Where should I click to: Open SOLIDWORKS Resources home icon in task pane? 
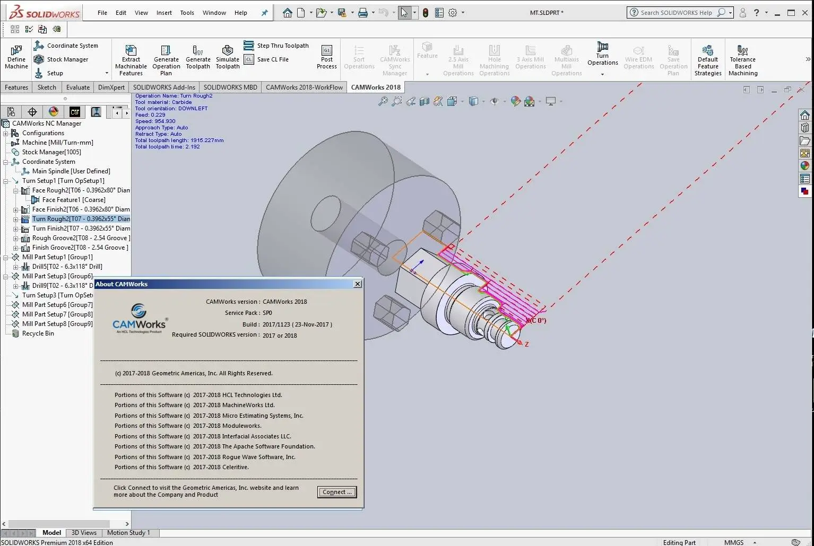805,116
